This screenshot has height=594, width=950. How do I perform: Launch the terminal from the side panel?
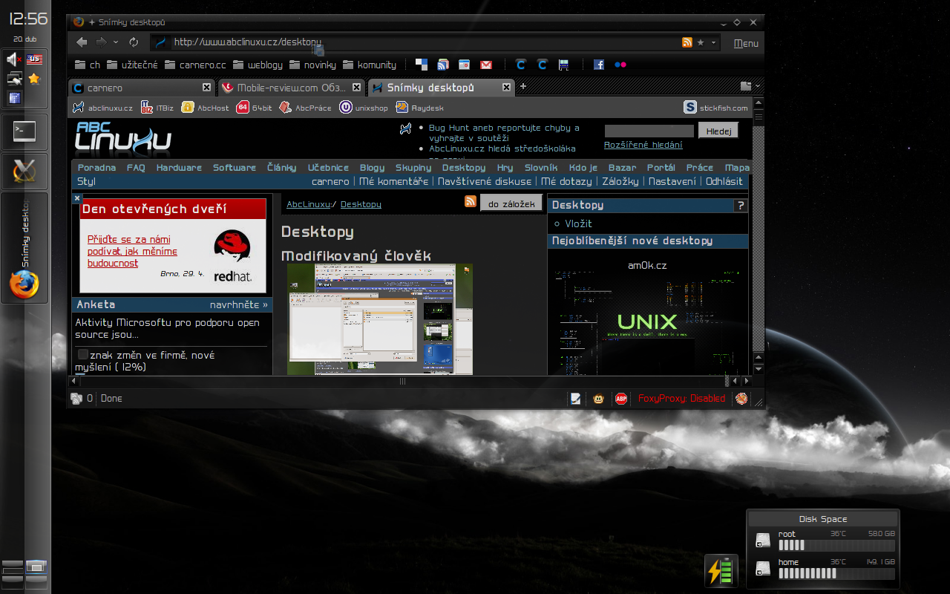(x=24, y=133)
